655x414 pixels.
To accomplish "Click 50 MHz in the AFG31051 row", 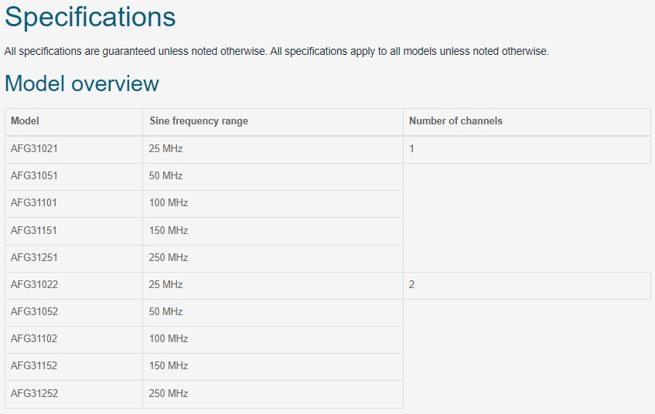I will [x=165, y=176].
